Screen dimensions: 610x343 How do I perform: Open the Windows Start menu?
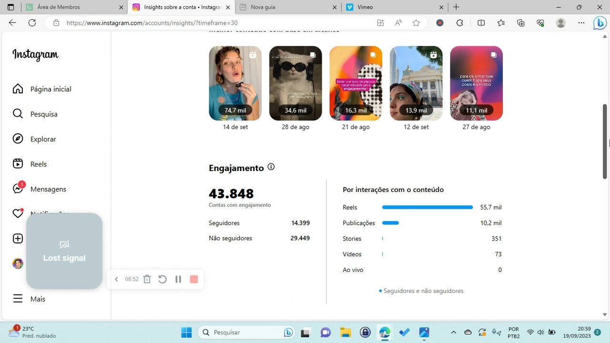(186, 332)
